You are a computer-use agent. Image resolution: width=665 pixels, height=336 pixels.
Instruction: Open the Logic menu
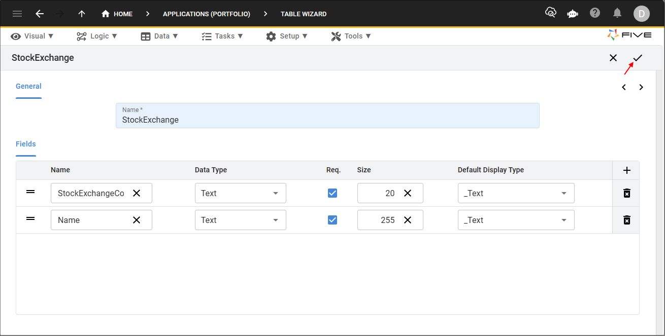97,36
